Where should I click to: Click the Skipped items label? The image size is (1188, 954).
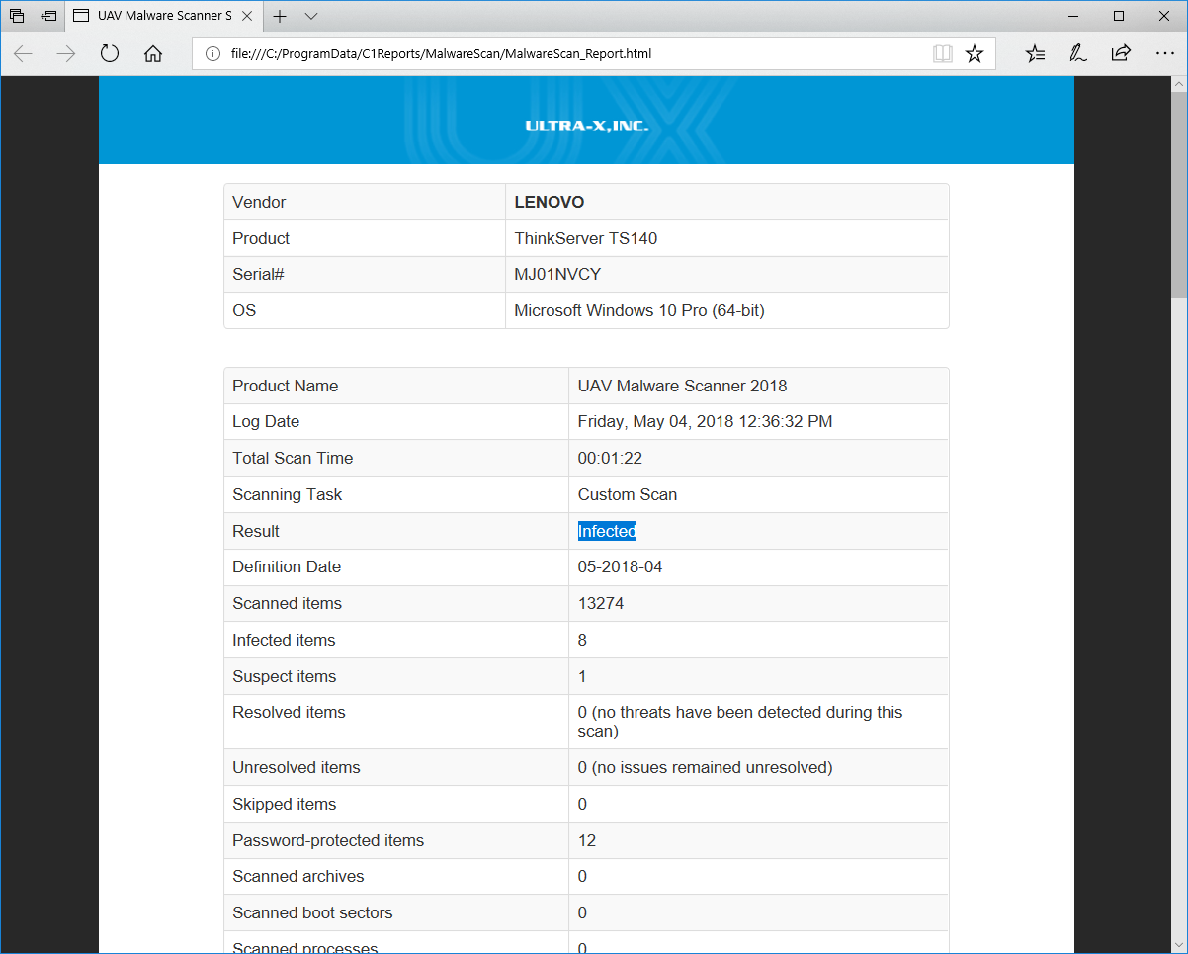point(285,804)
